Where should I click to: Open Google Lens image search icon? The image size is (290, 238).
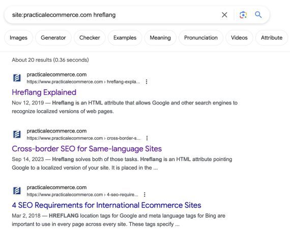point(243,15)
